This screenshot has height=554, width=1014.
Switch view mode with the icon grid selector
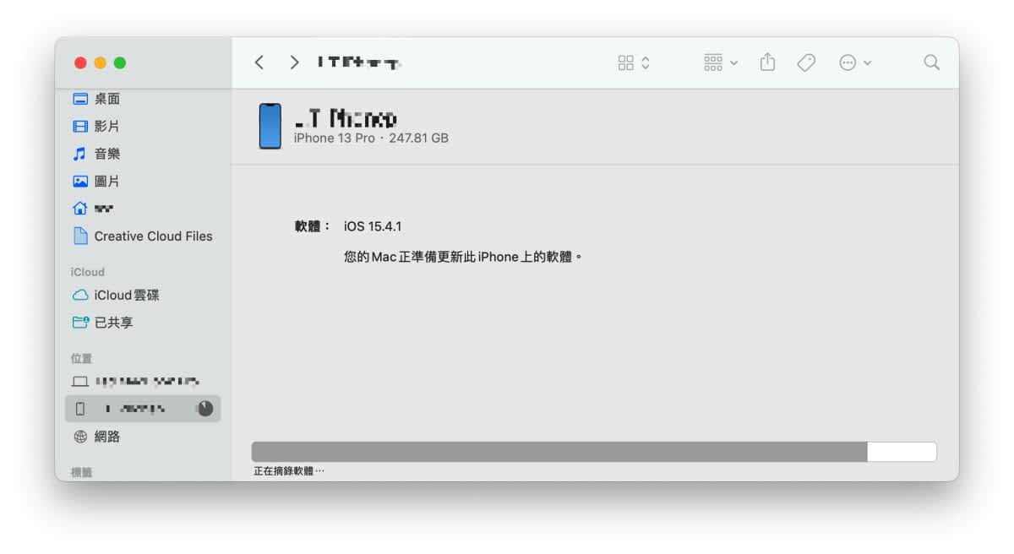634,62
